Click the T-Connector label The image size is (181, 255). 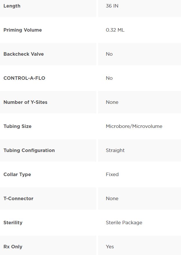18,198
